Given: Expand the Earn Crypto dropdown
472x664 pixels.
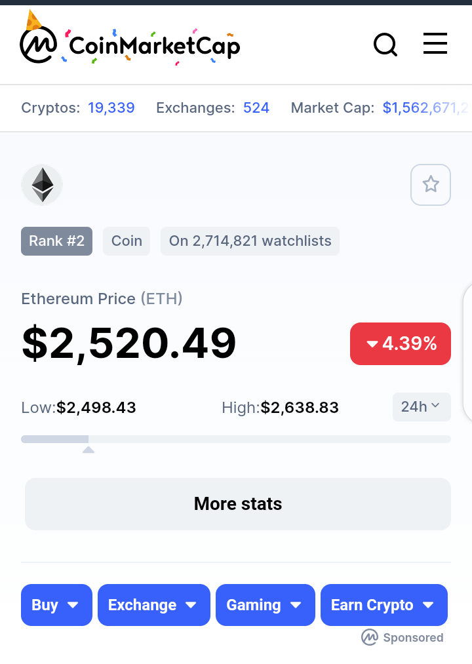Looking at the screenshot, I should (x=384, y=605).
